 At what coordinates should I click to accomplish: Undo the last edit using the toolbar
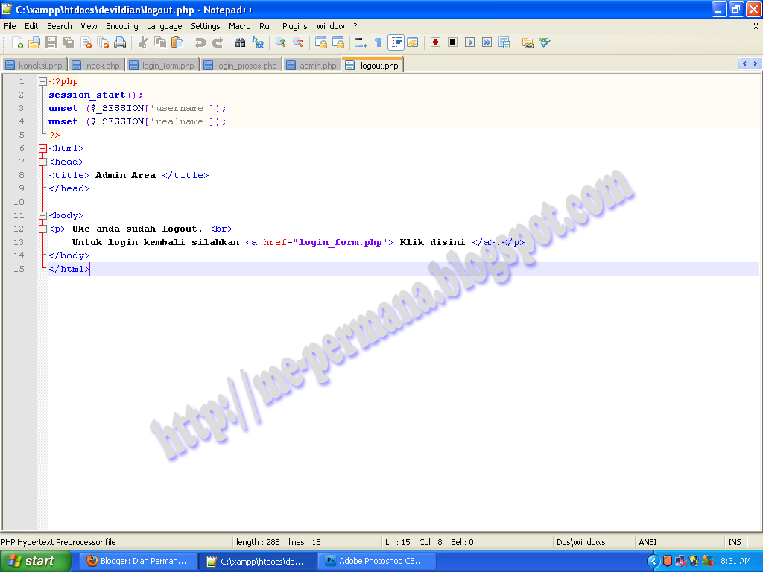[200, 42]
